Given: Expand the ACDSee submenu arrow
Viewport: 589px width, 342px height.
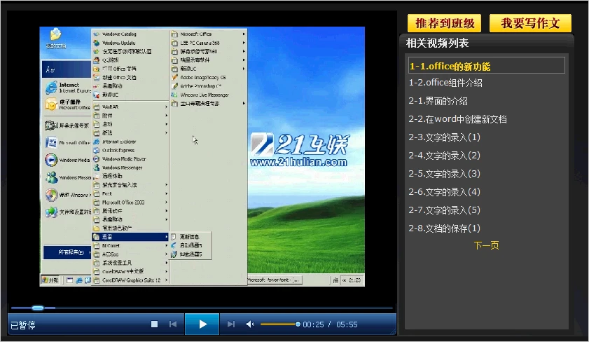Looking at the screenshot, I should (x=166, y=254).
